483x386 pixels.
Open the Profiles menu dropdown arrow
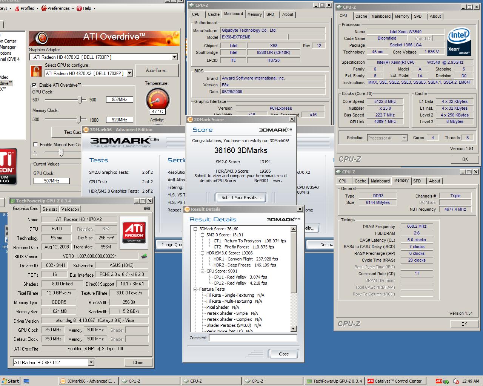[x=37, y=8]
